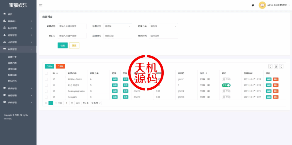This screenshot has height=145, width=292.
Task: Open 开奖记录 in the sidebar submenu
Action: click(x=12, y=69)
